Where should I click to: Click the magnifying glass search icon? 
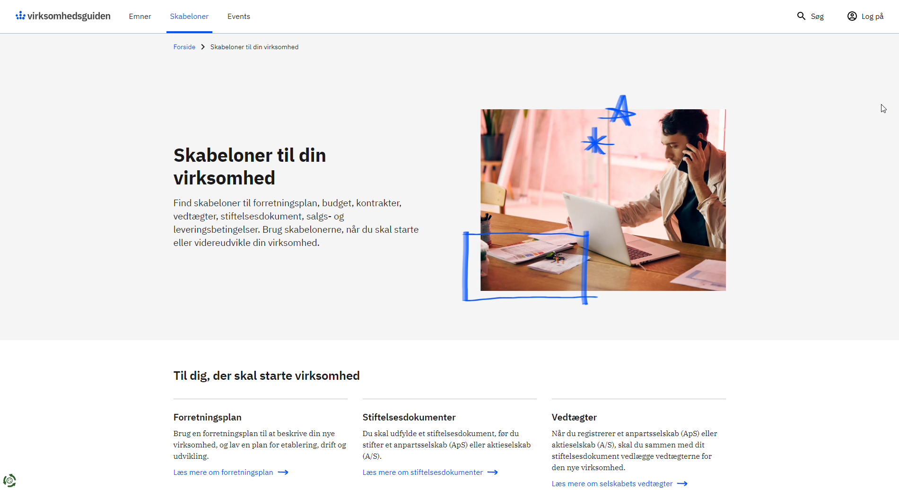(x=801, y=16)
